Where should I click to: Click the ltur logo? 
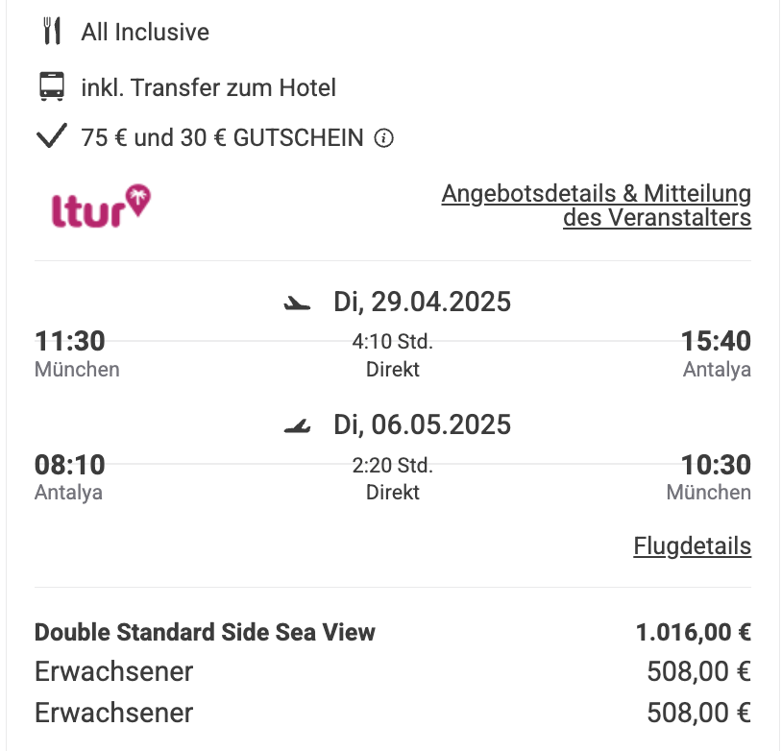[101, 206]
